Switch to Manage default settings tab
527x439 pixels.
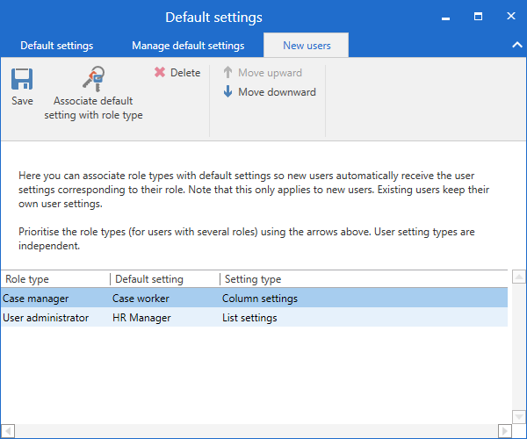tap(188, 46)
